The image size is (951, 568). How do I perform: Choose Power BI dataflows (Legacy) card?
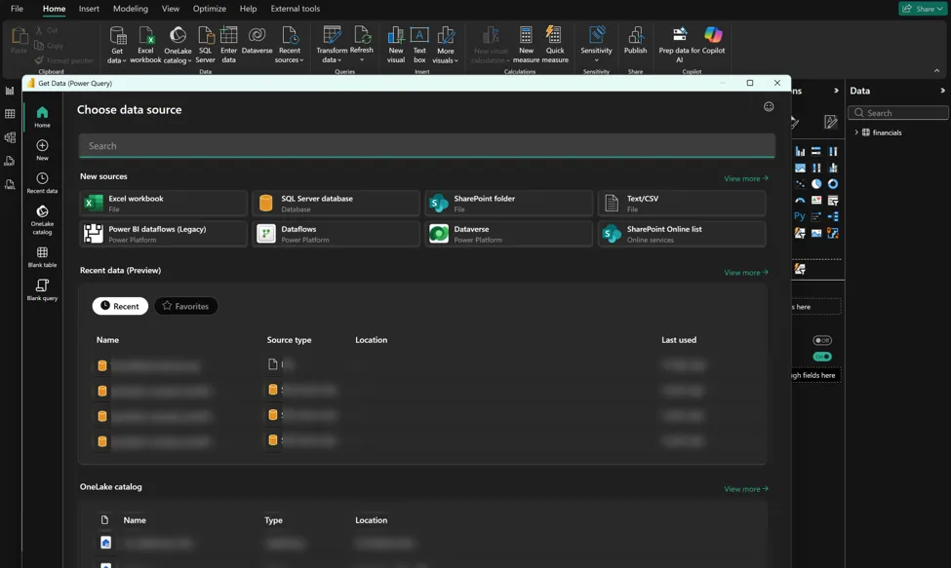coord(163,234)
